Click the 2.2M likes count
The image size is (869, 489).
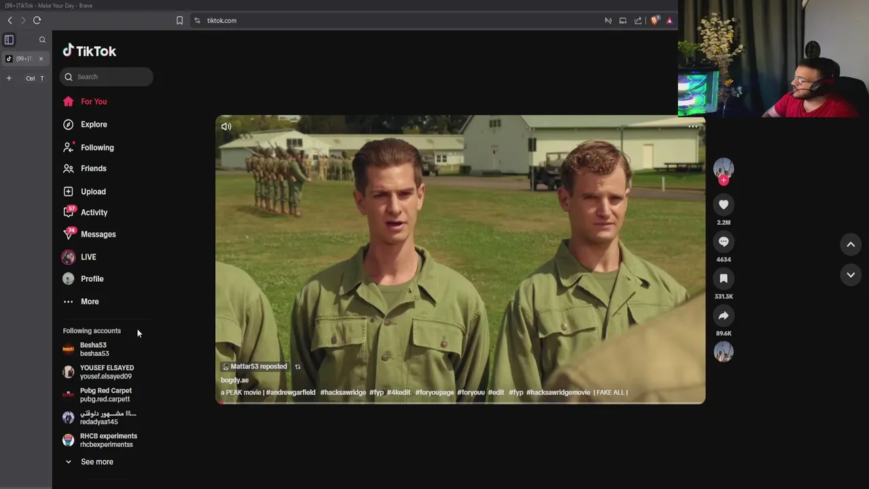coord(724,223)
